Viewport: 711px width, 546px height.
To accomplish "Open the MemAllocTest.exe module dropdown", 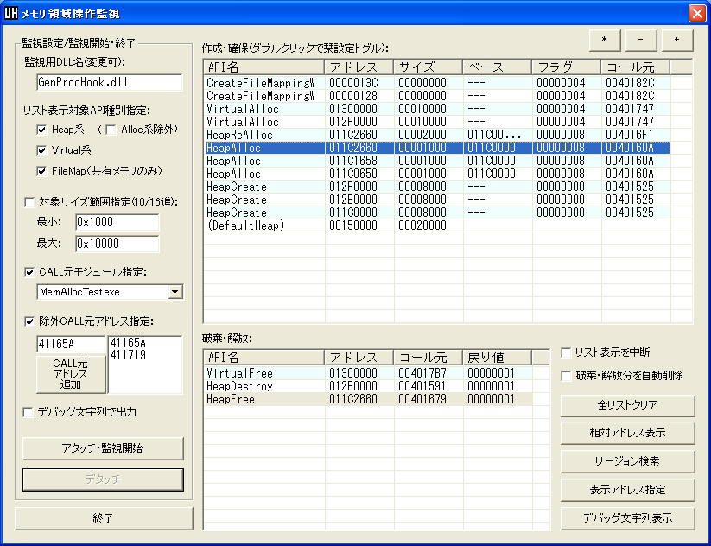I will 175,292.
